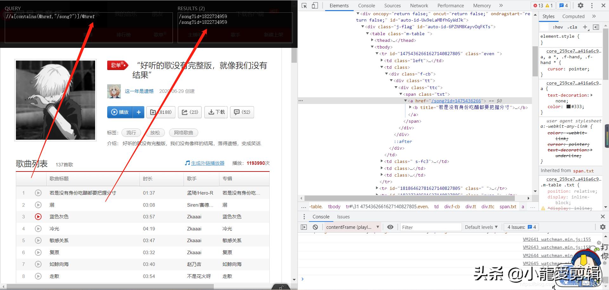
Task: Open DevTools settings gear
Action: pos(580,5)
